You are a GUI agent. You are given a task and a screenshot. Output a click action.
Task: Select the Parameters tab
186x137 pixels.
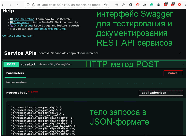coord(15,73)
